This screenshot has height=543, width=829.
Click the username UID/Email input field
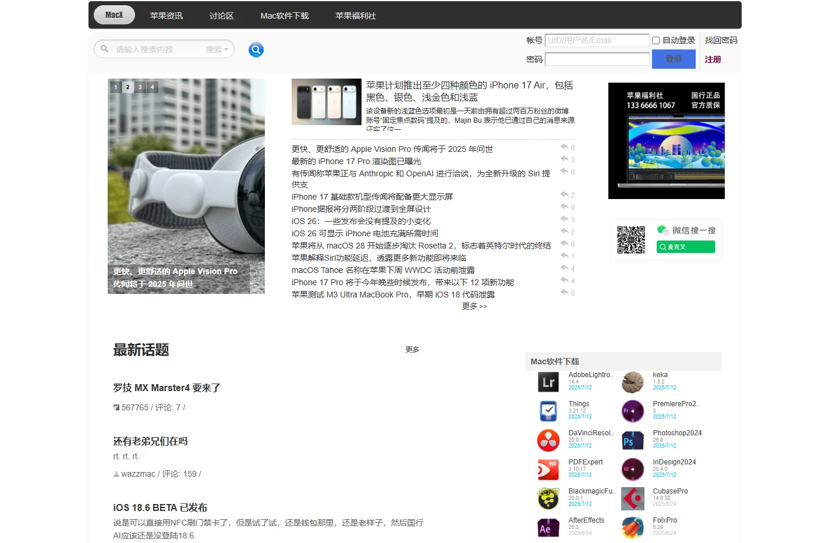(x=597, y=40)
